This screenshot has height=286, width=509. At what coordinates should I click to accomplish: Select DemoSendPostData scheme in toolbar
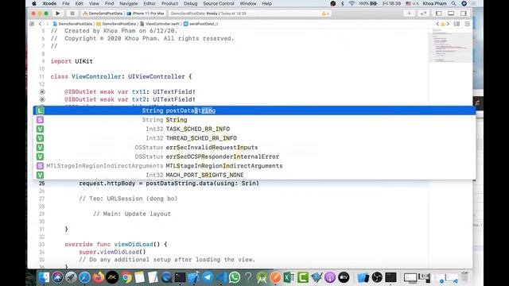(103, 14)
